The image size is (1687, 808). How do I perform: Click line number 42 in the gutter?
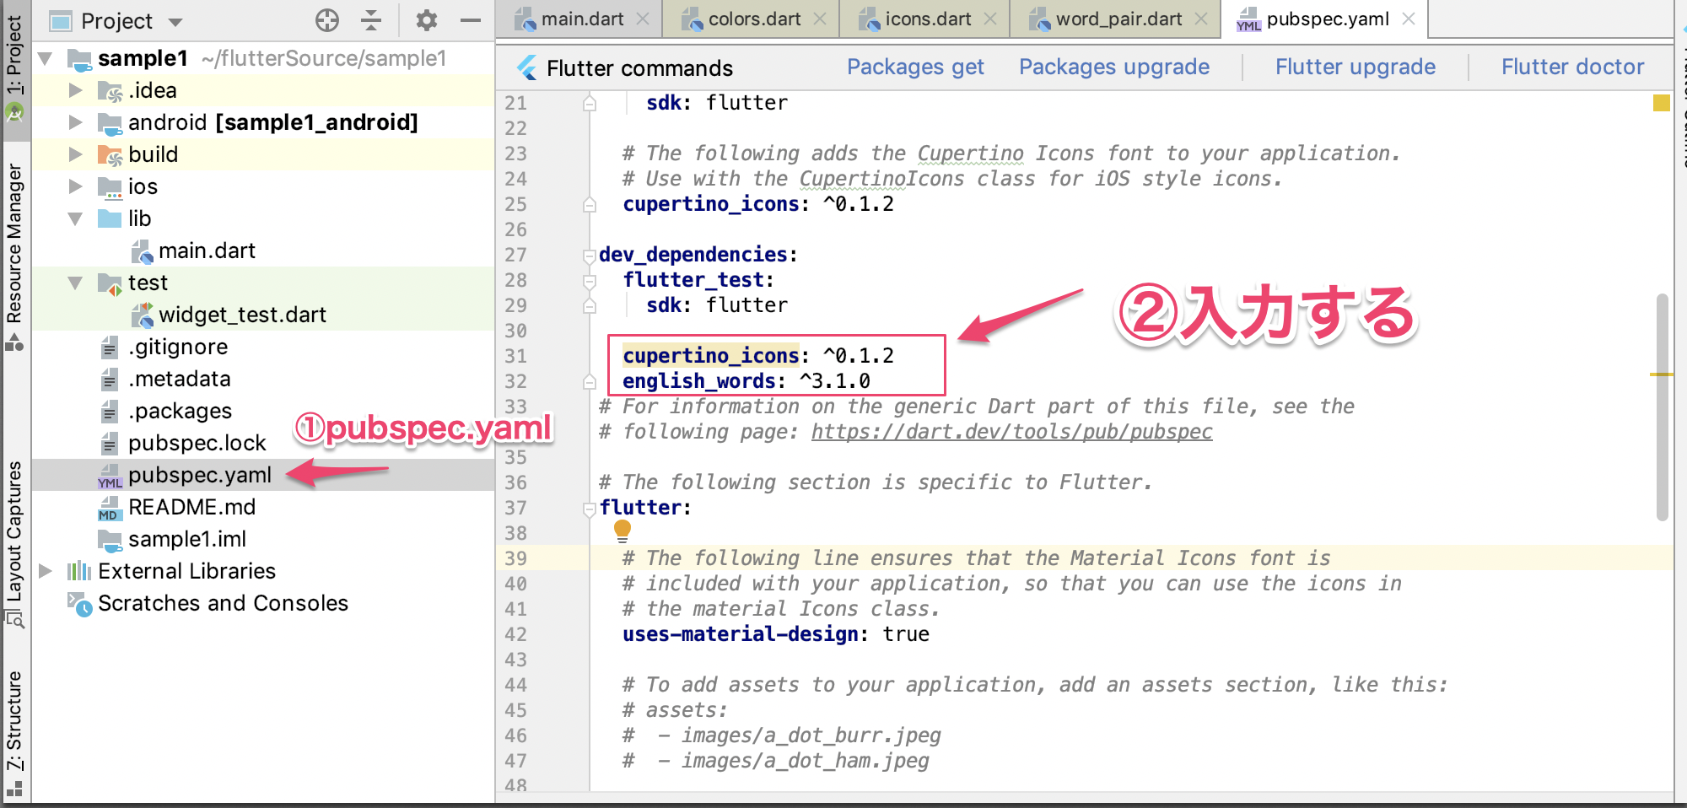[x=515, y=634]
